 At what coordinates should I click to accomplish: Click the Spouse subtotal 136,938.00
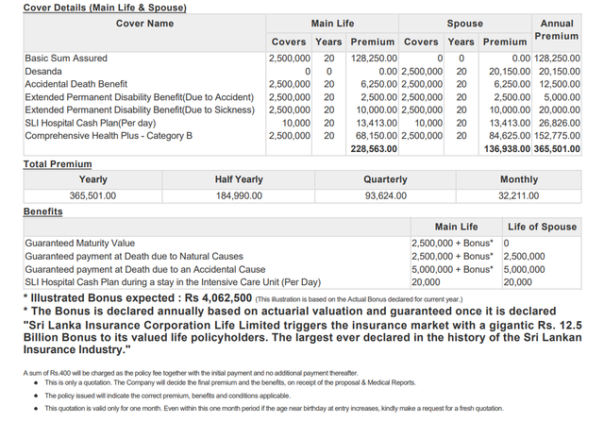click(507, 149)
